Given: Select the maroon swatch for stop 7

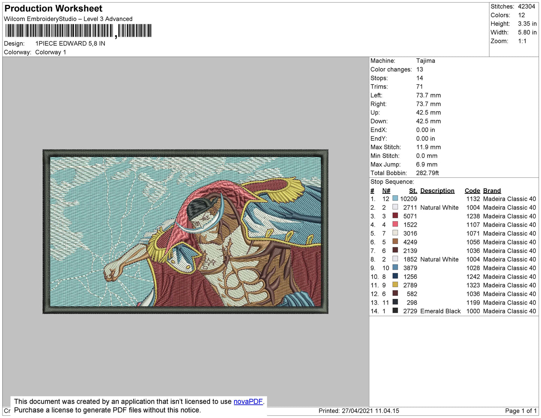Looking at the screenshot, I should click(x=395, y=250).
